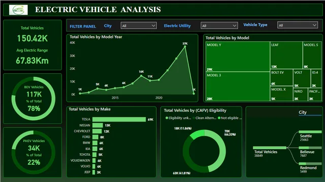Image resolution: width=325 pixels, height=182 pixels.
Task: Click the PHEV Vehicles donut gauge
Action: (34, 152)
